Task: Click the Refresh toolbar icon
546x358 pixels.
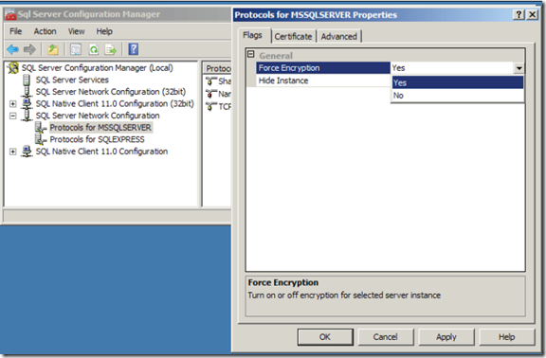Action: click(94, 49)
